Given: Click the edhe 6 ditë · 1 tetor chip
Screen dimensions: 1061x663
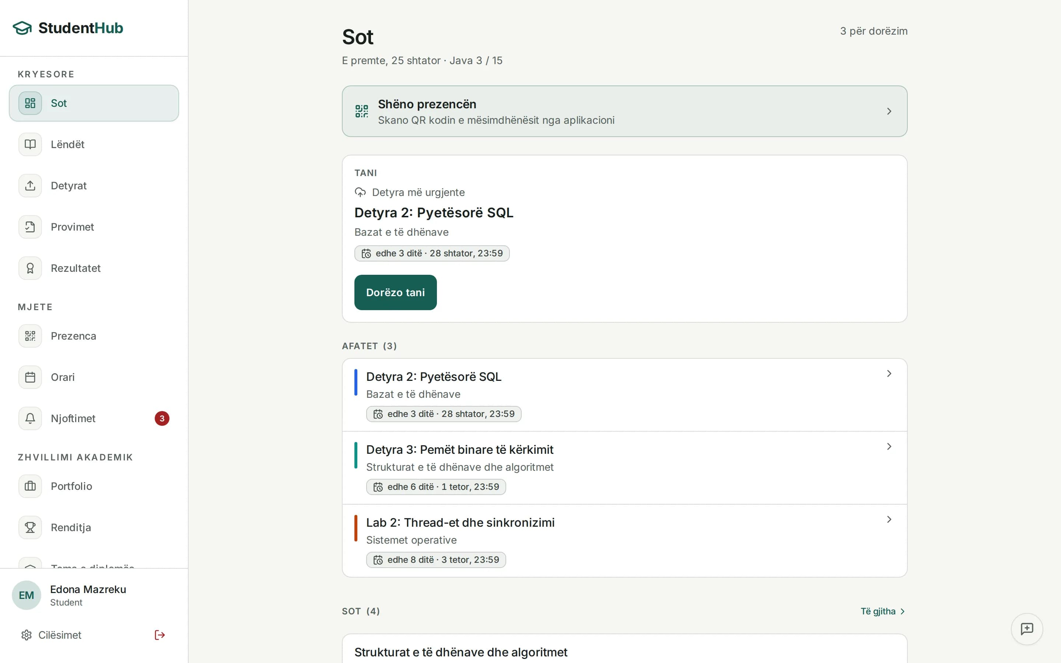Looking at the screenshot, I should 436,487.
